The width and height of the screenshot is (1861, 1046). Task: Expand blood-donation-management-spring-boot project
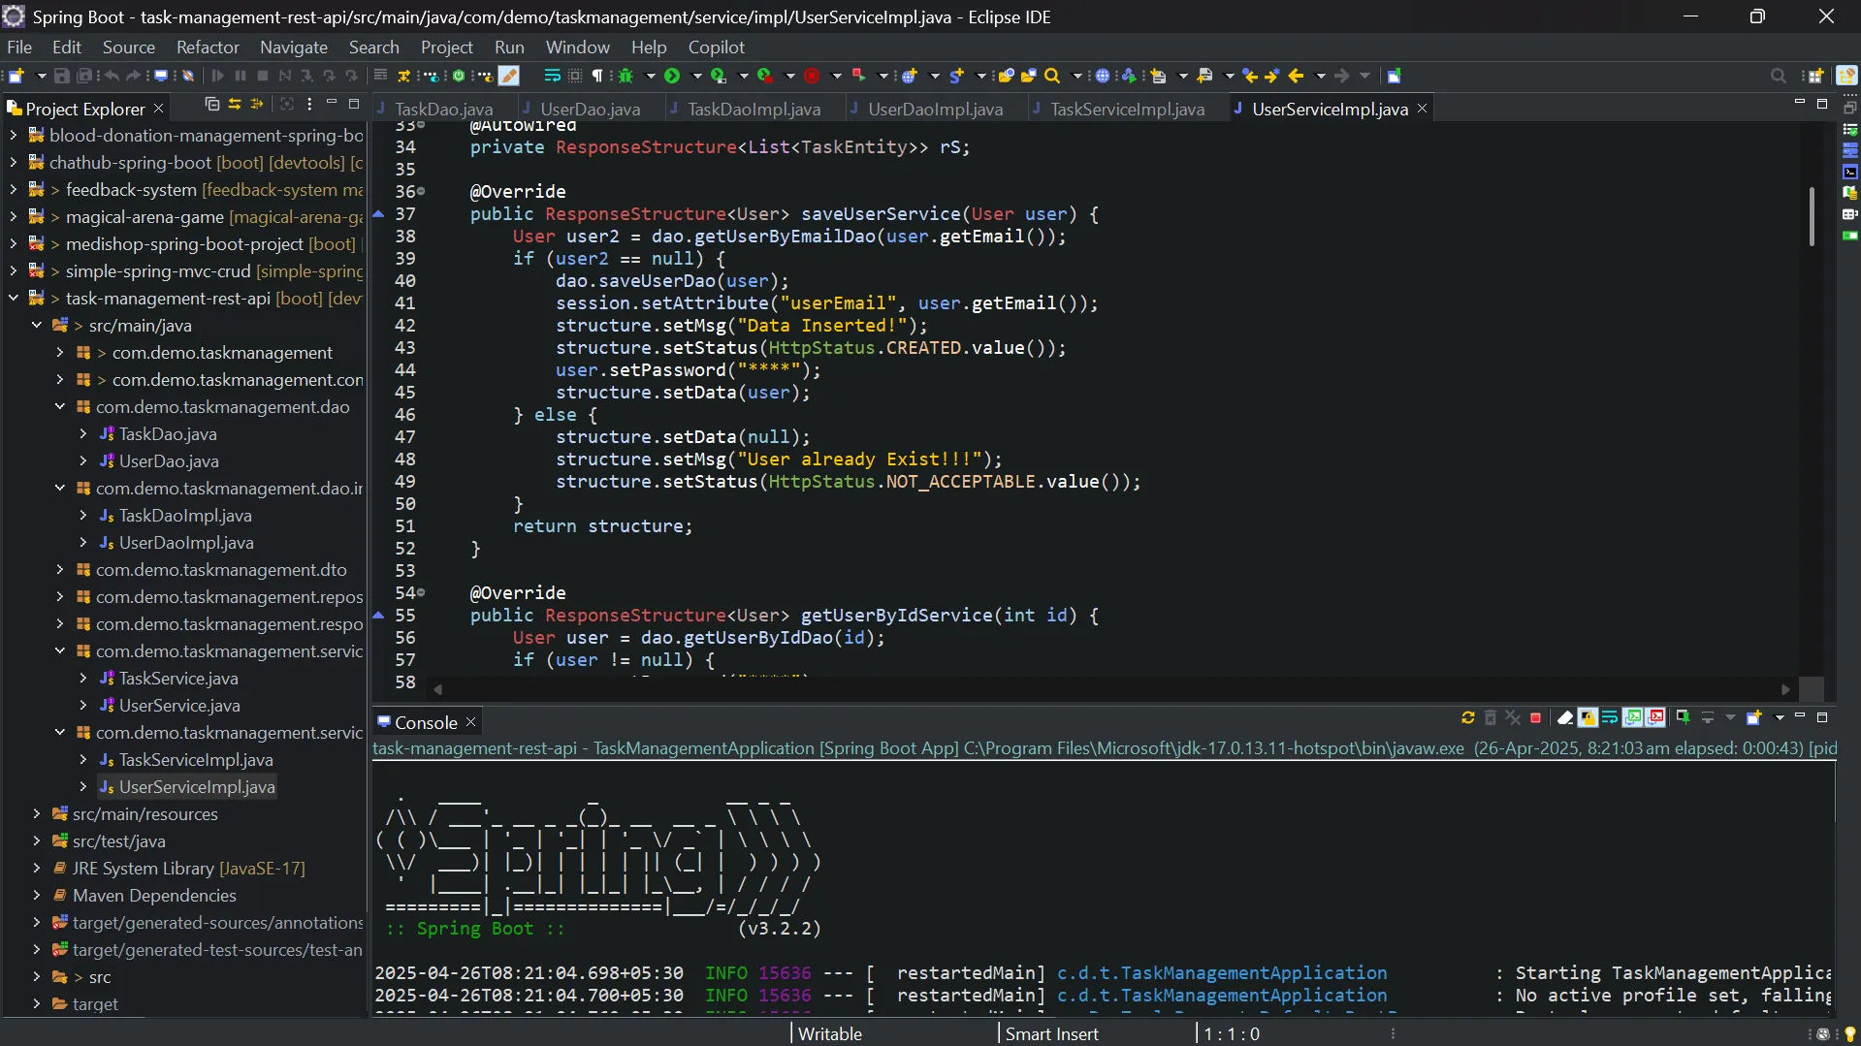14,136
